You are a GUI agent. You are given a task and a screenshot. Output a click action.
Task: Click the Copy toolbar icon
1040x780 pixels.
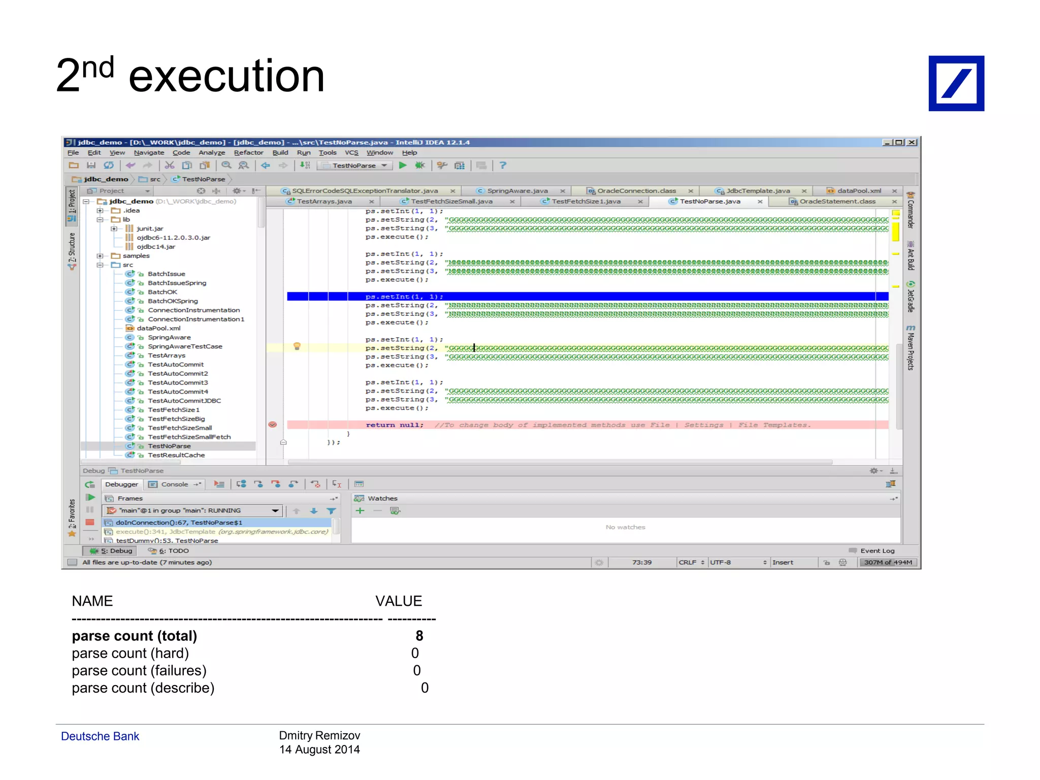(187, 166)
